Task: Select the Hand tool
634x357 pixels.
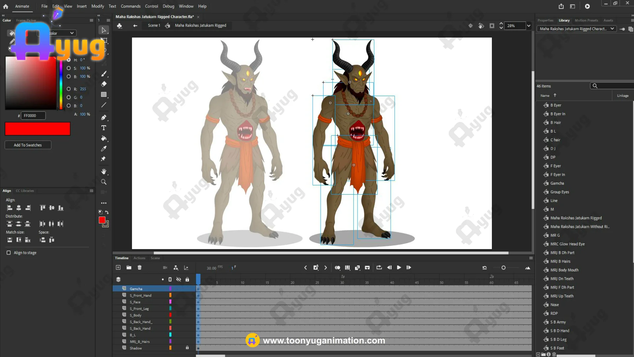Action: click(x=104, y=172)
